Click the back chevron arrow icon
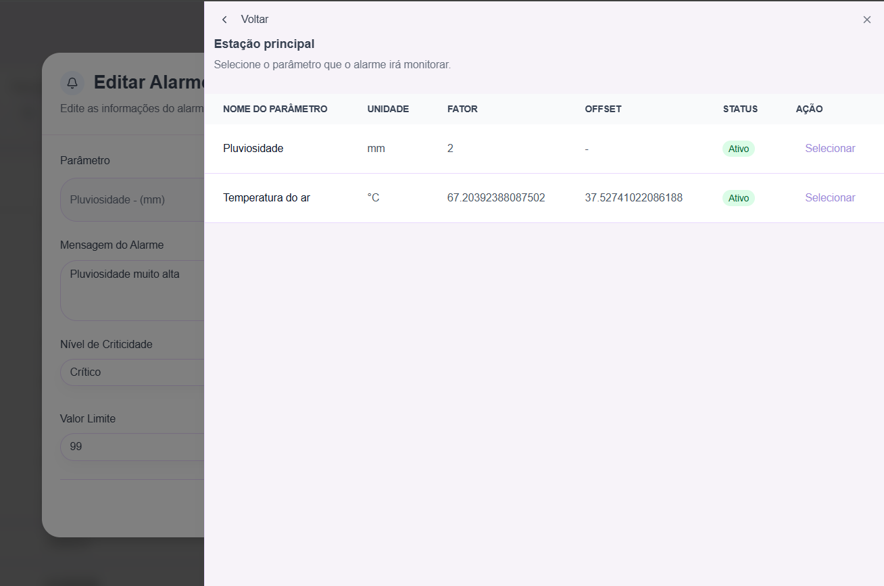This screenshot has width=884, height=586. (224, 20)
